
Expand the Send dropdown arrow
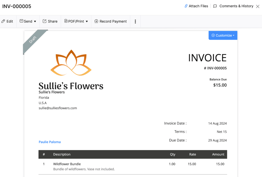tap(35, 21)
